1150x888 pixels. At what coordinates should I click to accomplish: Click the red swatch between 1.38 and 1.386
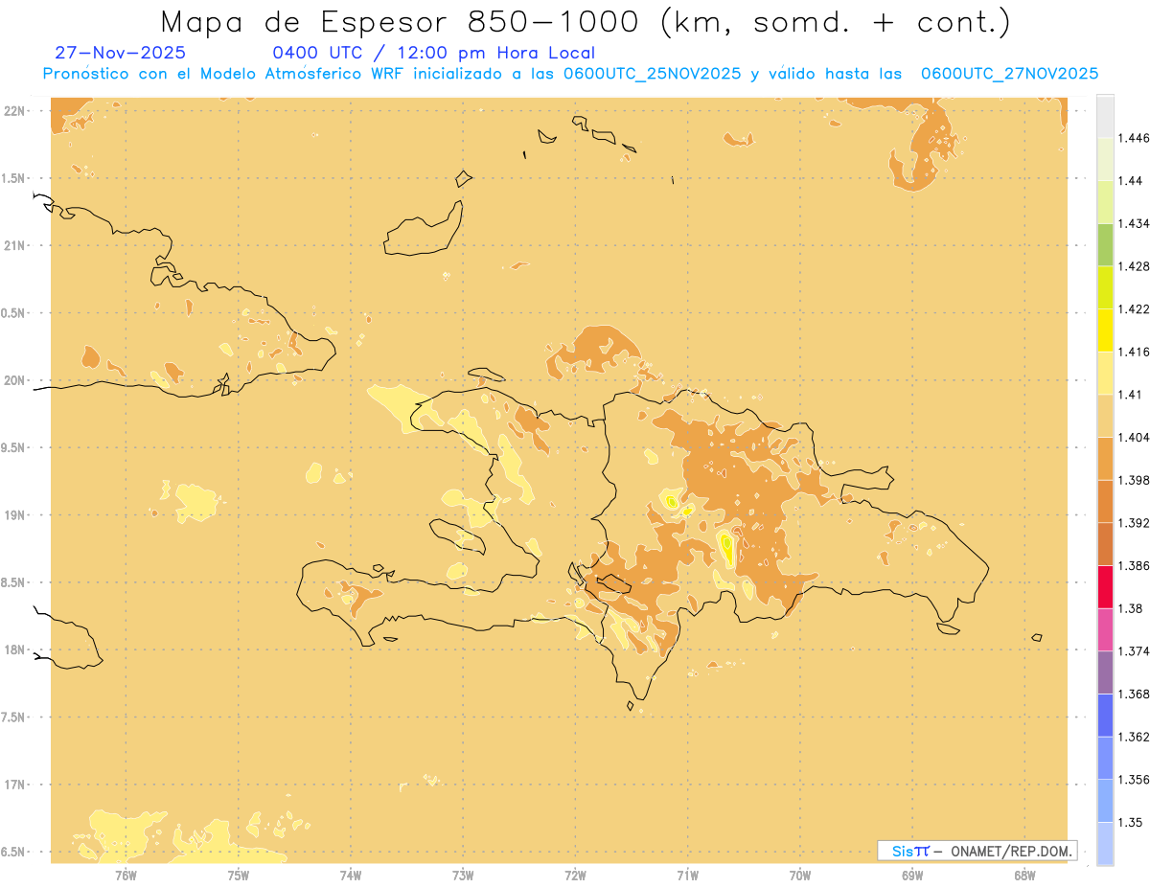point(1105,587)
